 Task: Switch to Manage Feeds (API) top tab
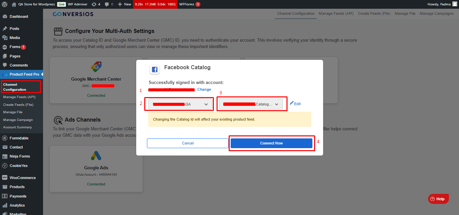[336, 14]
